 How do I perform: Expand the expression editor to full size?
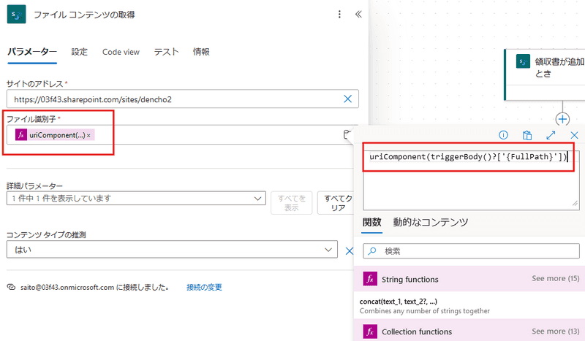551,135
